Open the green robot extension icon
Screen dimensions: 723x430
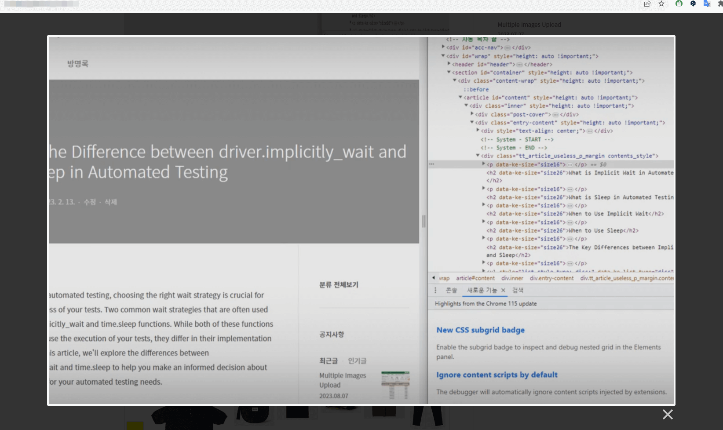679,4
